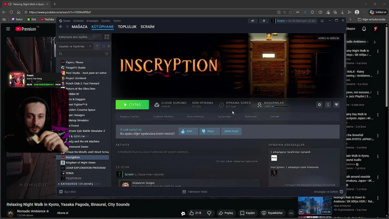This screenshot has height=219, width=389.
Task: Open Tartışmalar link
Action: 224,116
